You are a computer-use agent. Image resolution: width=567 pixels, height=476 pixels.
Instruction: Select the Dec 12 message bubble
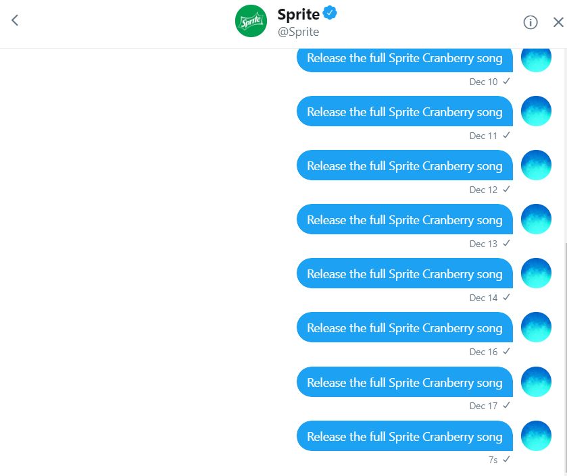pyautogui.click(x=404, y=165)
